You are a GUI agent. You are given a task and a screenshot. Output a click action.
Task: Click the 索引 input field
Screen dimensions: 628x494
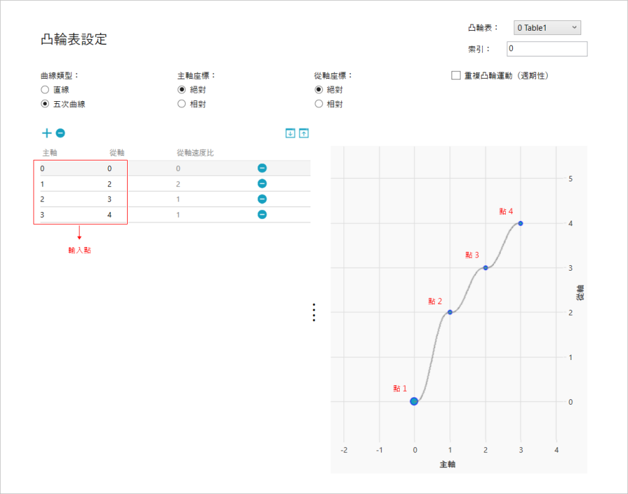point(546,49)
